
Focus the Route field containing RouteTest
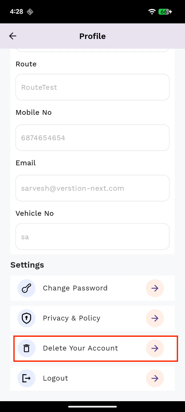point(92,87)
